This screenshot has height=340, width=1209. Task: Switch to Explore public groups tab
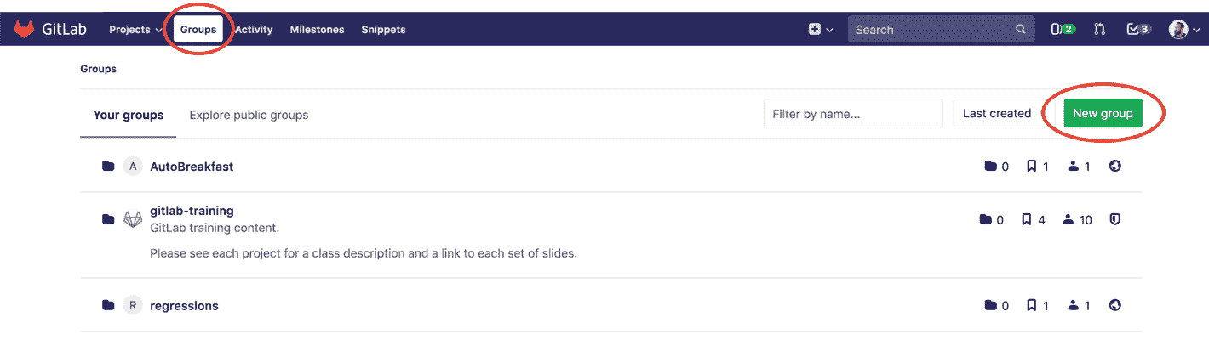click(249, 115)
